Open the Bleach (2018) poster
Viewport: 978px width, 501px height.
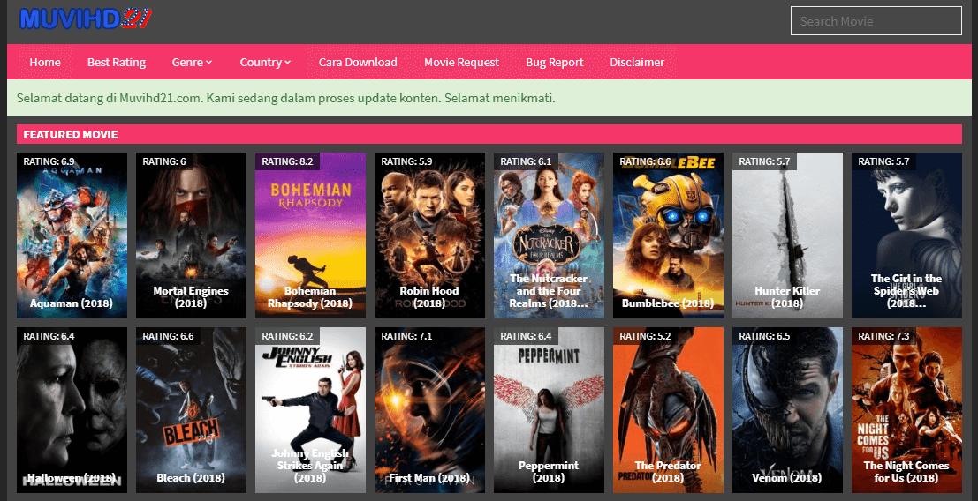pos(191,410)
